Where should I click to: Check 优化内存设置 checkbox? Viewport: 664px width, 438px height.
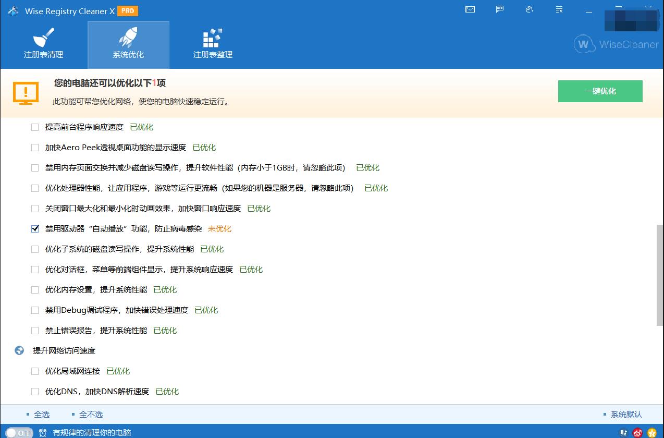(x=35, y=289)
